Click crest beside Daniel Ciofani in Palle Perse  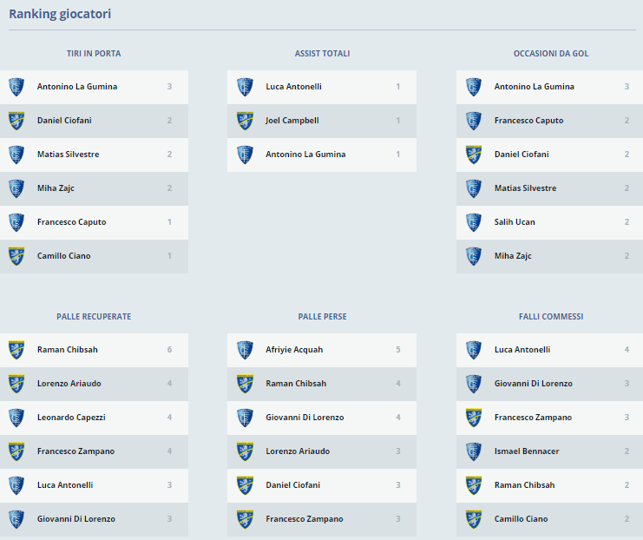tap(245, 485)
